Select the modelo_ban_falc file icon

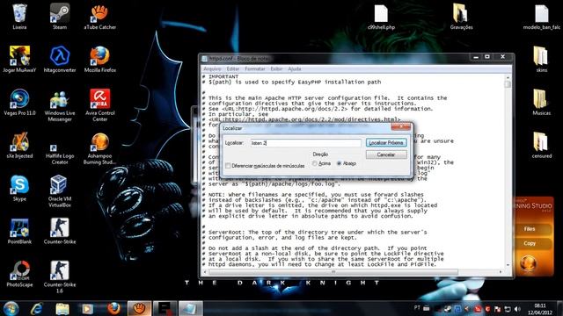point(542,17)
